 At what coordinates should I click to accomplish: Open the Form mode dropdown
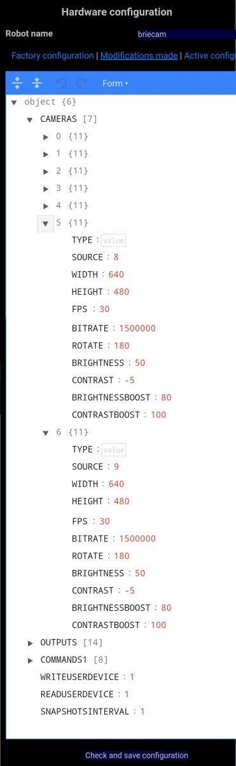coord(115,83)
